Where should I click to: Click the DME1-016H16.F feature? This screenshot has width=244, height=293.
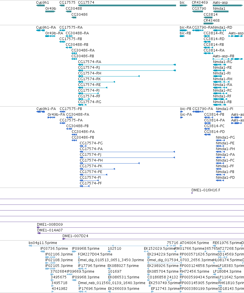(x=192, y=193)
